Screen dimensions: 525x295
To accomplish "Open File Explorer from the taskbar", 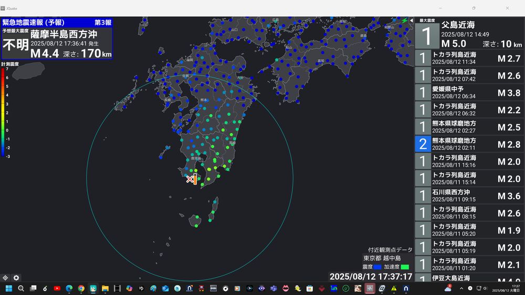I will coord(105,288).
